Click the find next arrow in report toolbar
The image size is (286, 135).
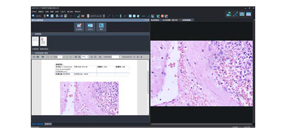point(141,57)
